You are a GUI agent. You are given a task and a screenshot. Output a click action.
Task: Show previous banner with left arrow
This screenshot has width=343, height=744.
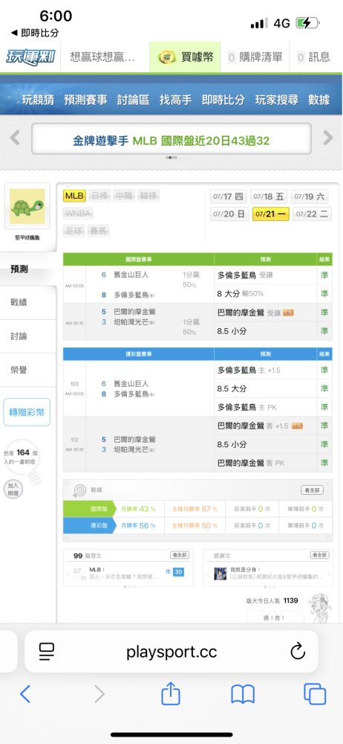[x=15, y=138]
